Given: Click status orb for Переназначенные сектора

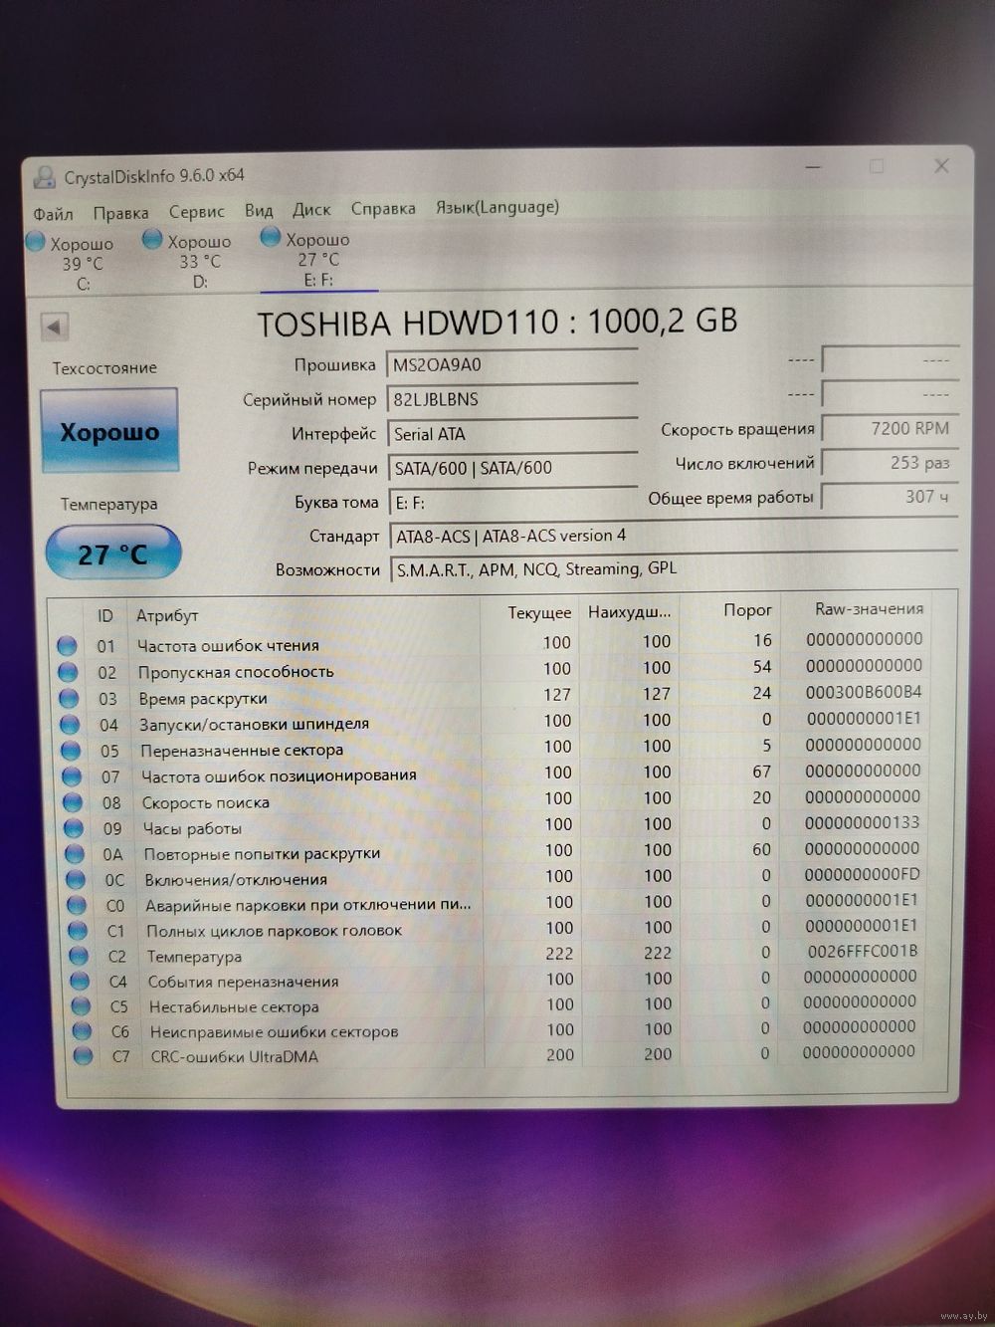Looking at the screenshot, I should [x=71, y=751].
